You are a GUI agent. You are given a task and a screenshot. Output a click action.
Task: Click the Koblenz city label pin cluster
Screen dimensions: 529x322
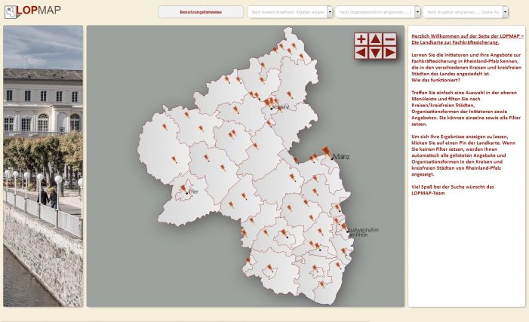271,102
